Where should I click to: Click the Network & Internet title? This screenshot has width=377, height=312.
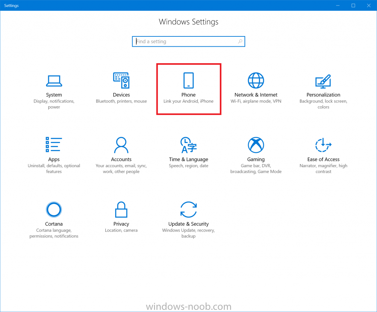256,95
